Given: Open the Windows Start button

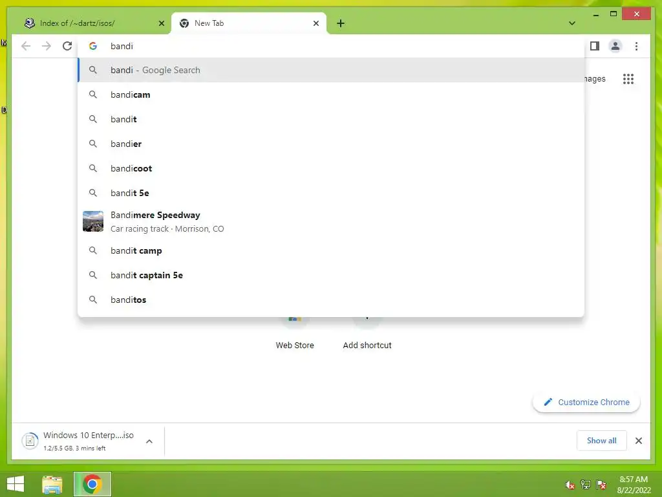Looking at the screenshot, I should (16, 484).
